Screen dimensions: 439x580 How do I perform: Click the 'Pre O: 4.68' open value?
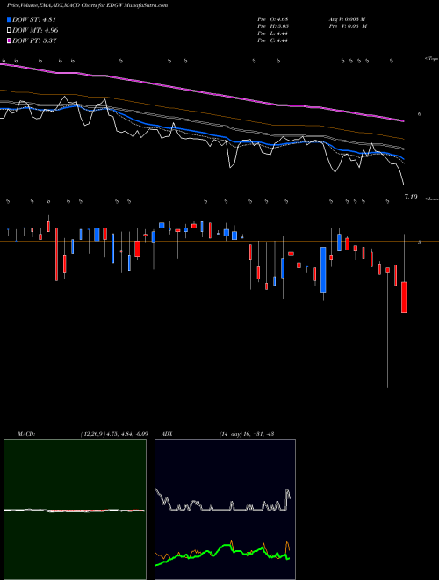coord(273,19)
